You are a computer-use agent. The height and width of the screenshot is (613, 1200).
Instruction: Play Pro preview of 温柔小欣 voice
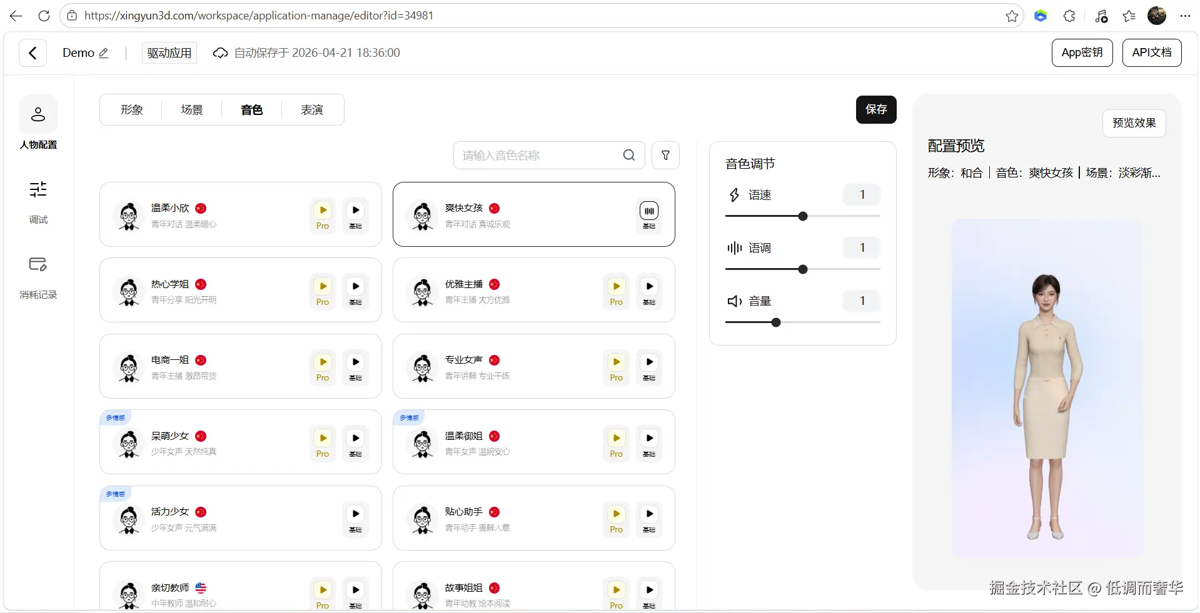click(323, 211)
